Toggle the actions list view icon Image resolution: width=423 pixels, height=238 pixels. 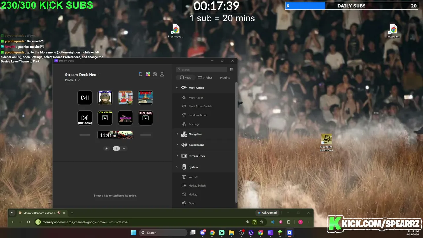point(231,70)
